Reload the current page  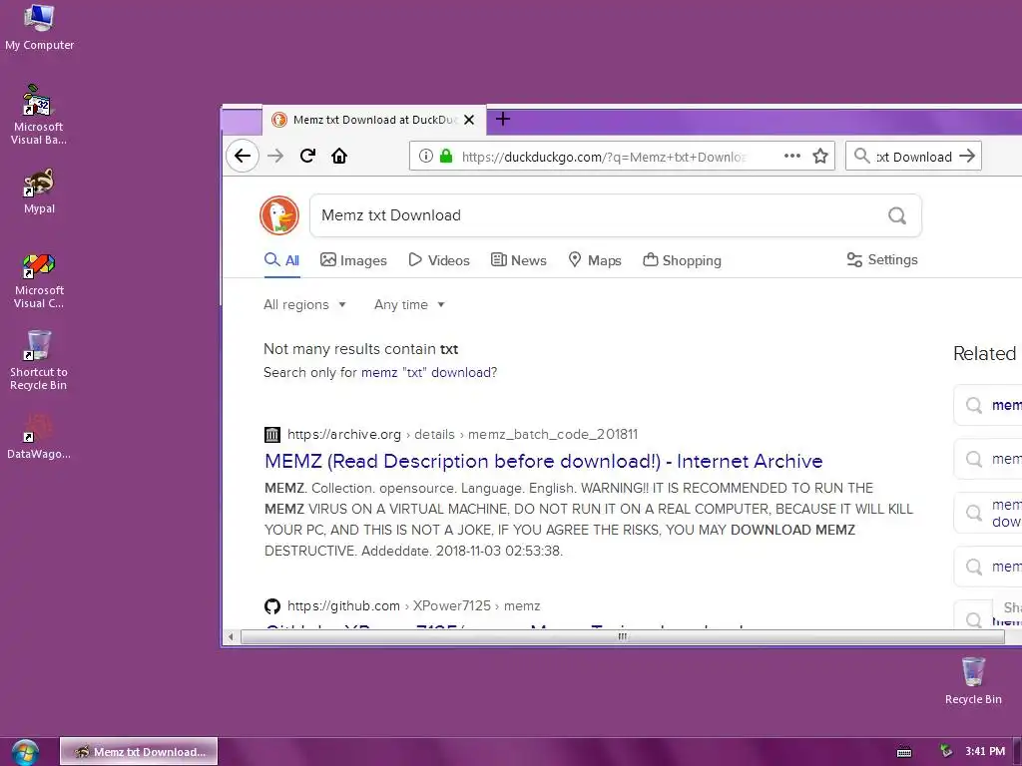pos(307,156)
